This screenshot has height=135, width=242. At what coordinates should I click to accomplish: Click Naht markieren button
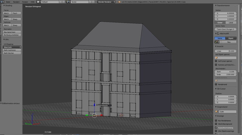pyautogui.click(x=12, y=50)
